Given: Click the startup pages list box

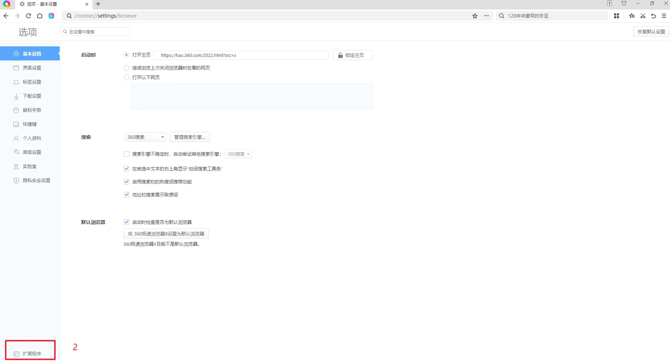Looking at the screenshot, I should pos(252,97).
